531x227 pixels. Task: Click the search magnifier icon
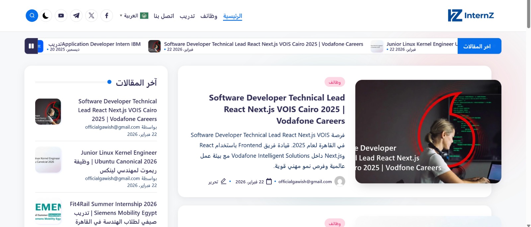(x=32, y=16)
